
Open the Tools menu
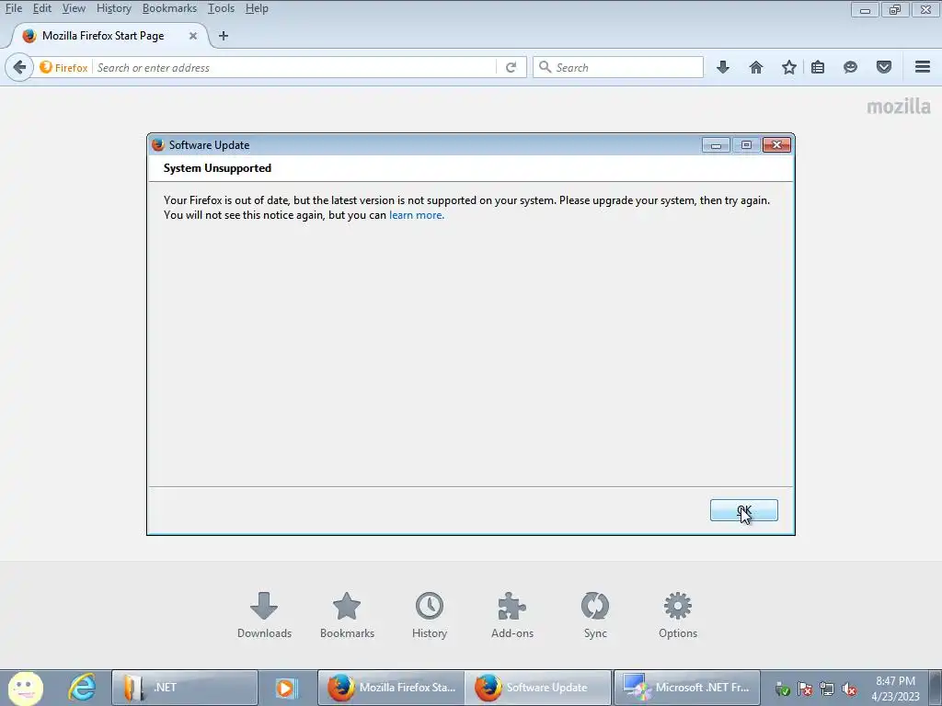coord(221,8)
